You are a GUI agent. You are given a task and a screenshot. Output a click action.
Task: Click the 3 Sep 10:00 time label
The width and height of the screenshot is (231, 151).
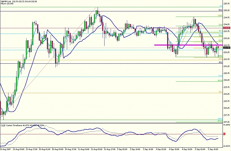click(136, 149)
